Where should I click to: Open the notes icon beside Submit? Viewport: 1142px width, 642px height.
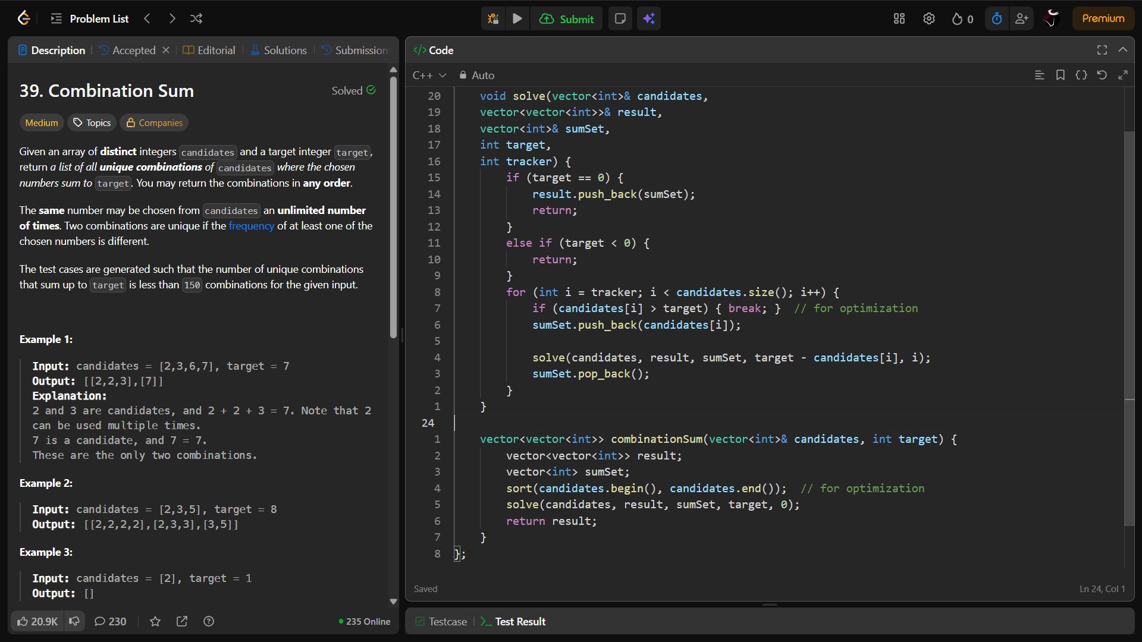620,18
